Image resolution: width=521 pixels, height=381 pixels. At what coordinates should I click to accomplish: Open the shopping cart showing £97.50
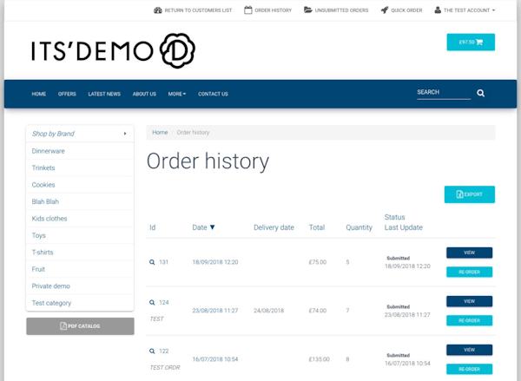click(470, 42)
